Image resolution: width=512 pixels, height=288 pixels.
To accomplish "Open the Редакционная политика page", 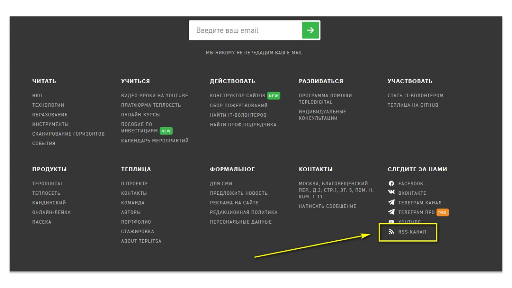I will point(243,212).
